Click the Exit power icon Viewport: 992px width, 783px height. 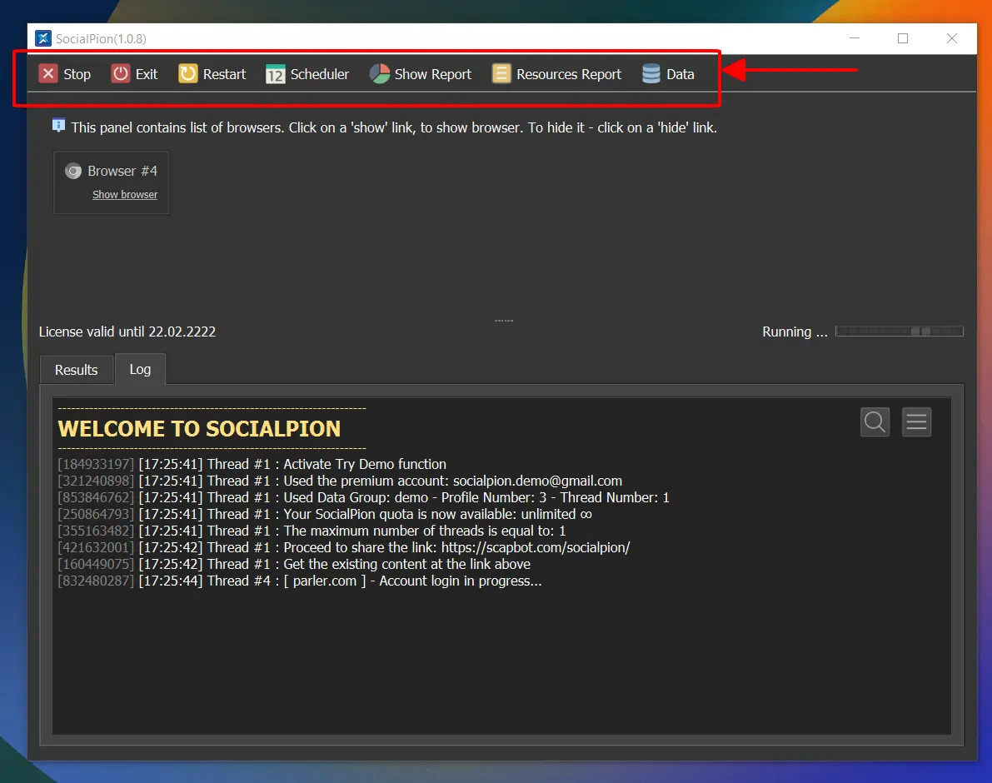pos(120,74)
